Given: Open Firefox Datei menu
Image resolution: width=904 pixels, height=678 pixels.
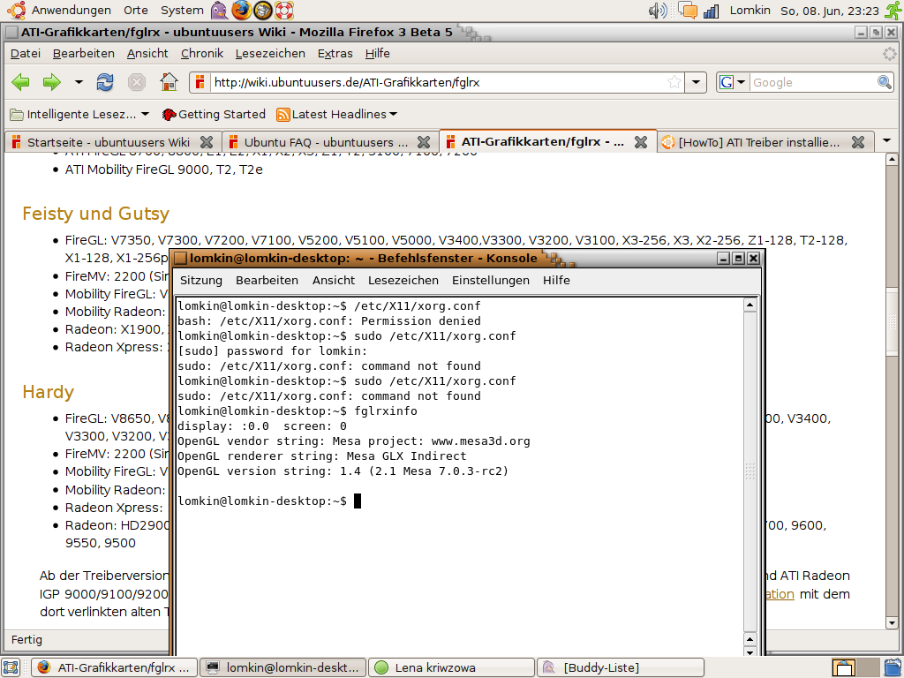Looking at the screenshot, I should [26, 54].
